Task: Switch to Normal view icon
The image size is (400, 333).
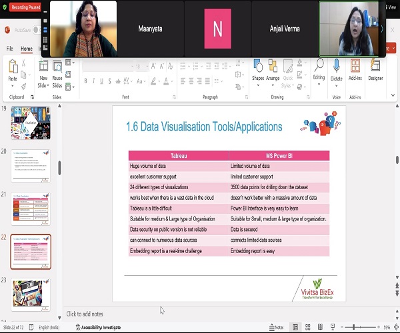Action: tap(295, 327)
